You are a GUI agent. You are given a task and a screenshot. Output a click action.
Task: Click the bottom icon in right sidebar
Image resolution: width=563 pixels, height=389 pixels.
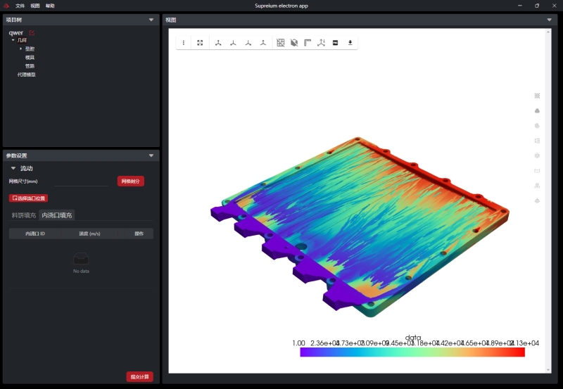[538, 200]
